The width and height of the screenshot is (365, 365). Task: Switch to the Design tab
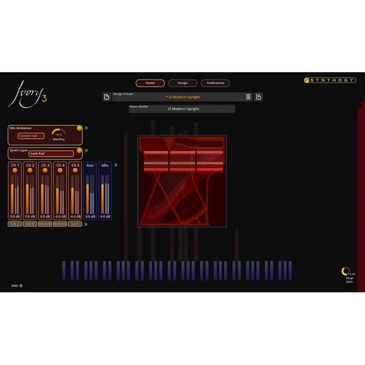183,83
